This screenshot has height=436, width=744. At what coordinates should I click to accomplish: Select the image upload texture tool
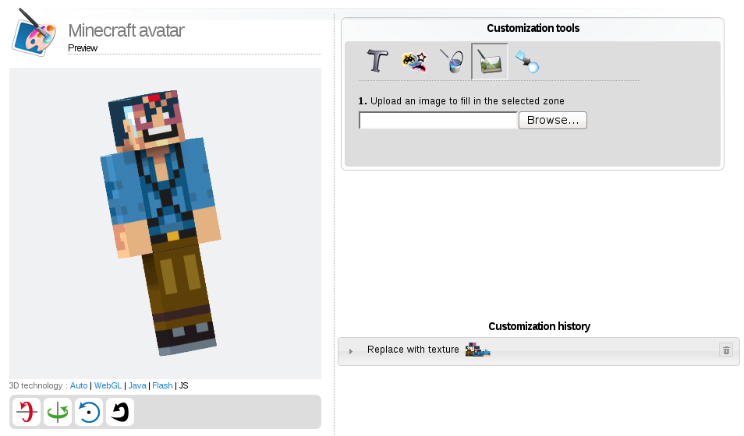click(x=490, y=62)
